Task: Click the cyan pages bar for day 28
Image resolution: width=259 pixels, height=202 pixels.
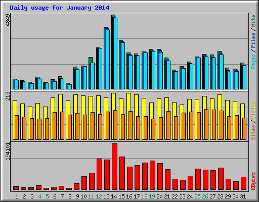Action: [x=222, y=72]
